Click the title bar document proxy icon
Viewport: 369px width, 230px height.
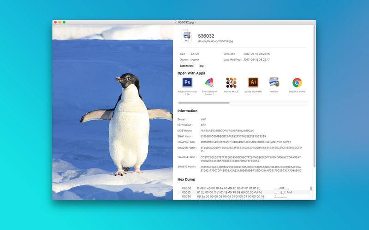click(176, 22)
